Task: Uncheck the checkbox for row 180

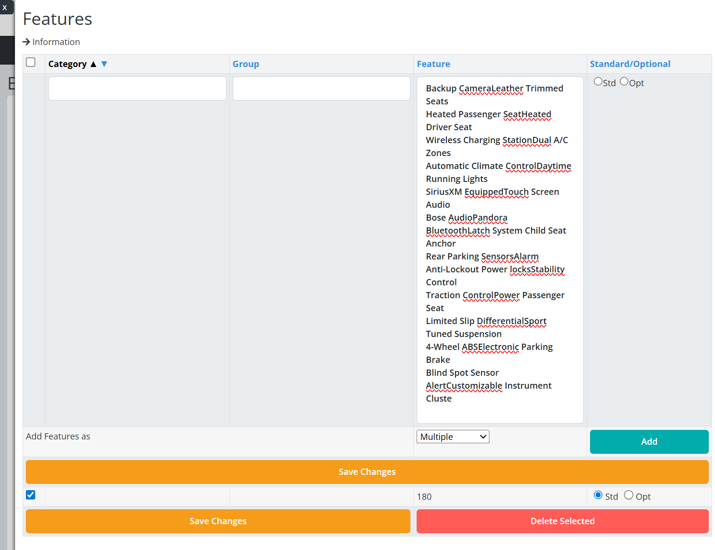Action: (x=31, y=495)
